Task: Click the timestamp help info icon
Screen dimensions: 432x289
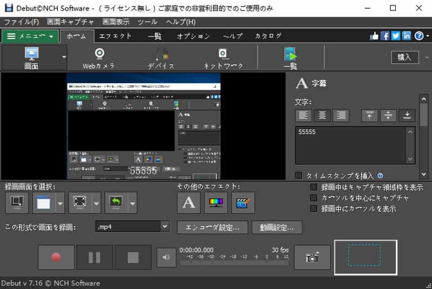Action: tap(380, 176)
